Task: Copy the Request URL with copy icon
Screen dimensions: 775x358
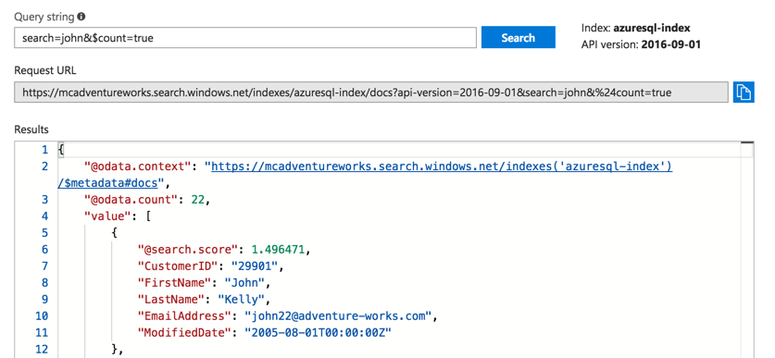Action: point(744,92)
